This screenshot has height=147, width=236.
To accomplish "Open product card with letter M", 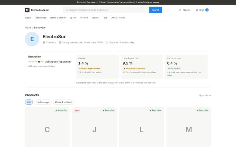I will 189,127.
